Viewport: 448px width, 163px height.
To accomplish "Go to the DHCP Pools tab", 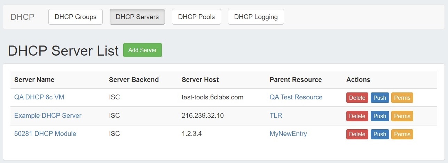I will 196,17.
